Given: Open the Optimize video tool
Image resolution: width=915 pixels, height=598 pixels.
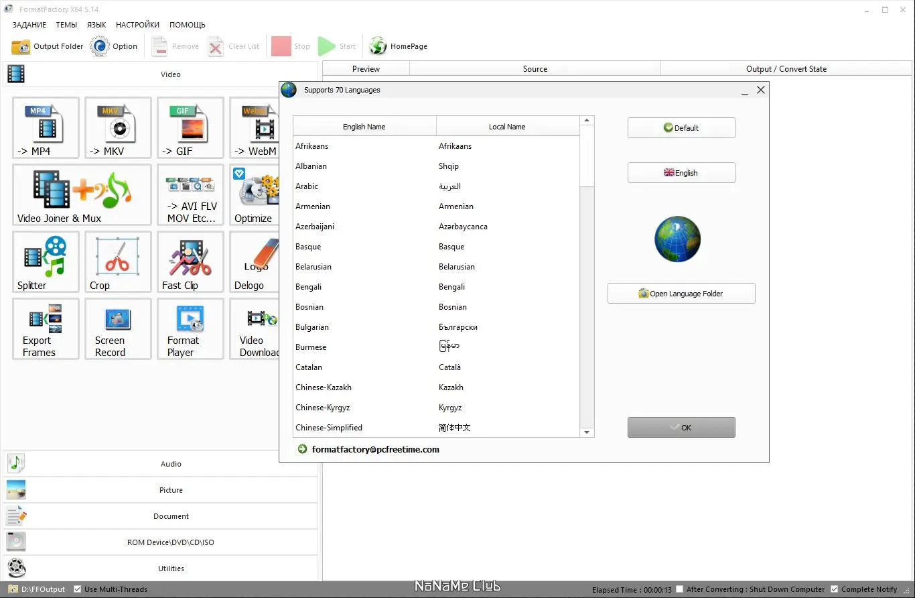Looking at the screenshot, I should click(x=255, y=194).
